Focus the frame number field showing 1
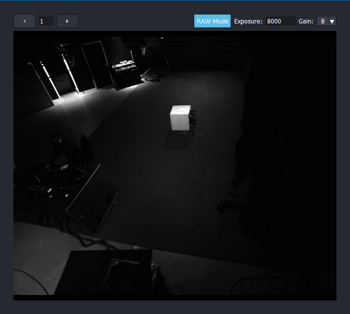 click(x=46, y=21)
